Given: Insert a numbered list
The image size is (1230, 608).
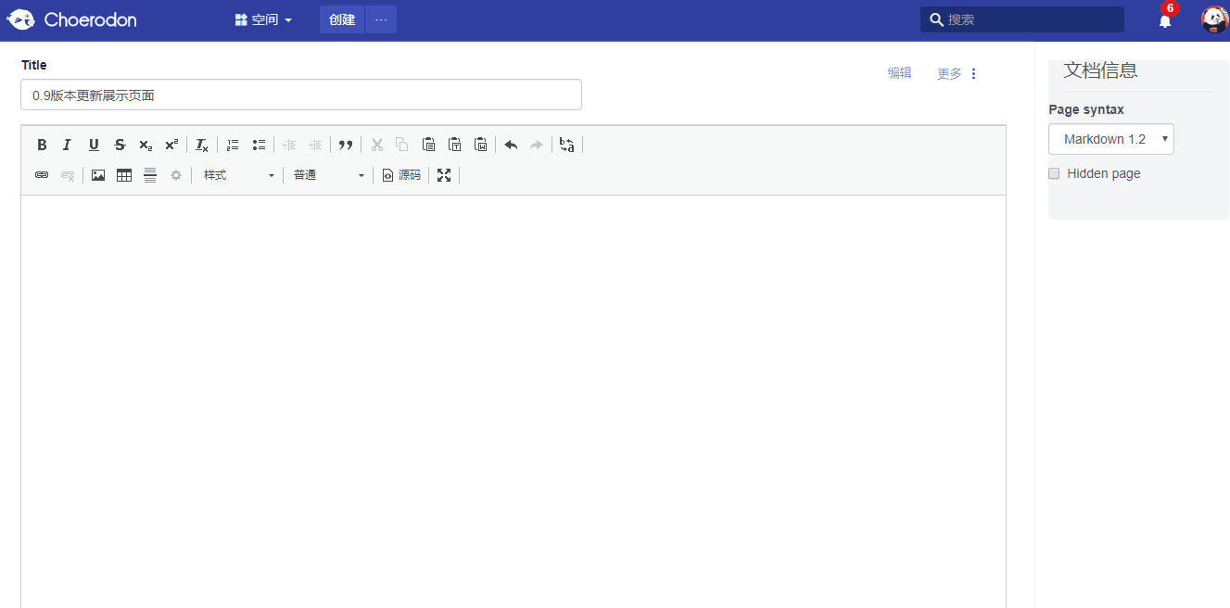Looking at the screenshot, I should [233, 145].
